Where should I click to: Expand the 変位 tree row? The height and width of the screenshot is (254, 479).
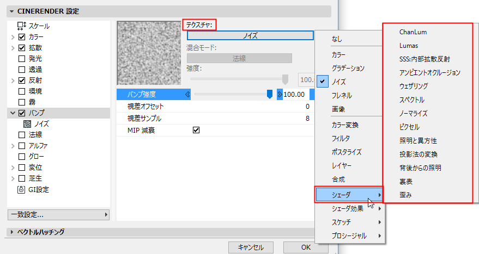[13, 168]
